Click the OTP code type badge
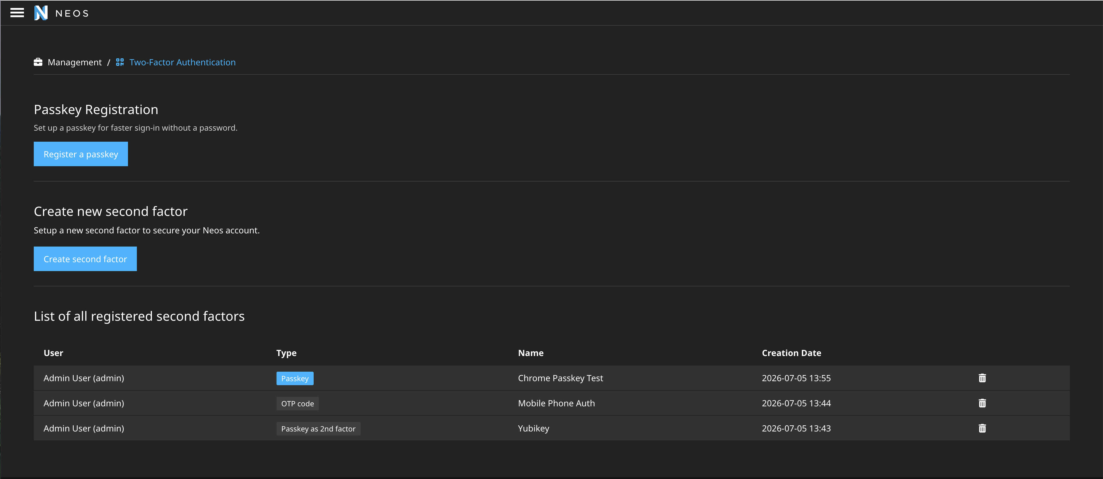This screenshot has width=1103, height=479. click(x=298, y=404)
